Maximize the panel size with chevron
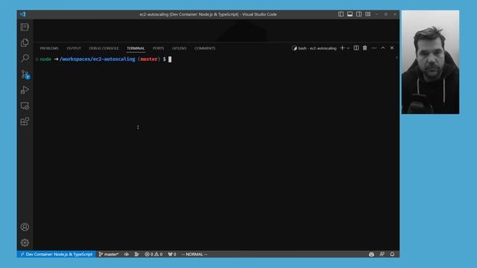This screenshot has height=268, width=477. click(383, 48)
